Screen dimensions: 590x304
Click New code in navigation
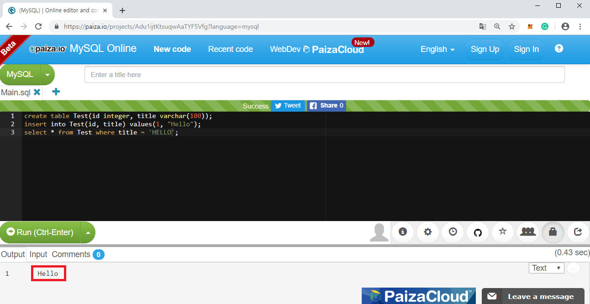tap(172, 49)
